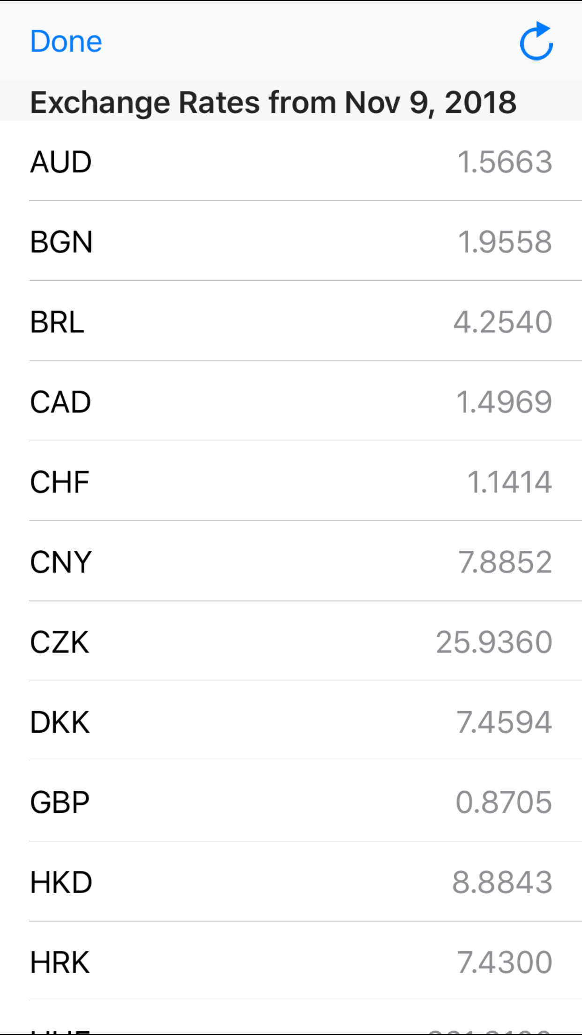Screen dimensions: 582x1035
Task: Tap the Exchange Rates date header
Action: tap(273, 102)
